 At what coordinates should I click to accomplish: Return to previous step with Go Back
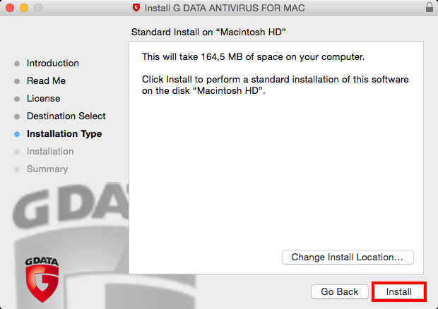point(339,291)
